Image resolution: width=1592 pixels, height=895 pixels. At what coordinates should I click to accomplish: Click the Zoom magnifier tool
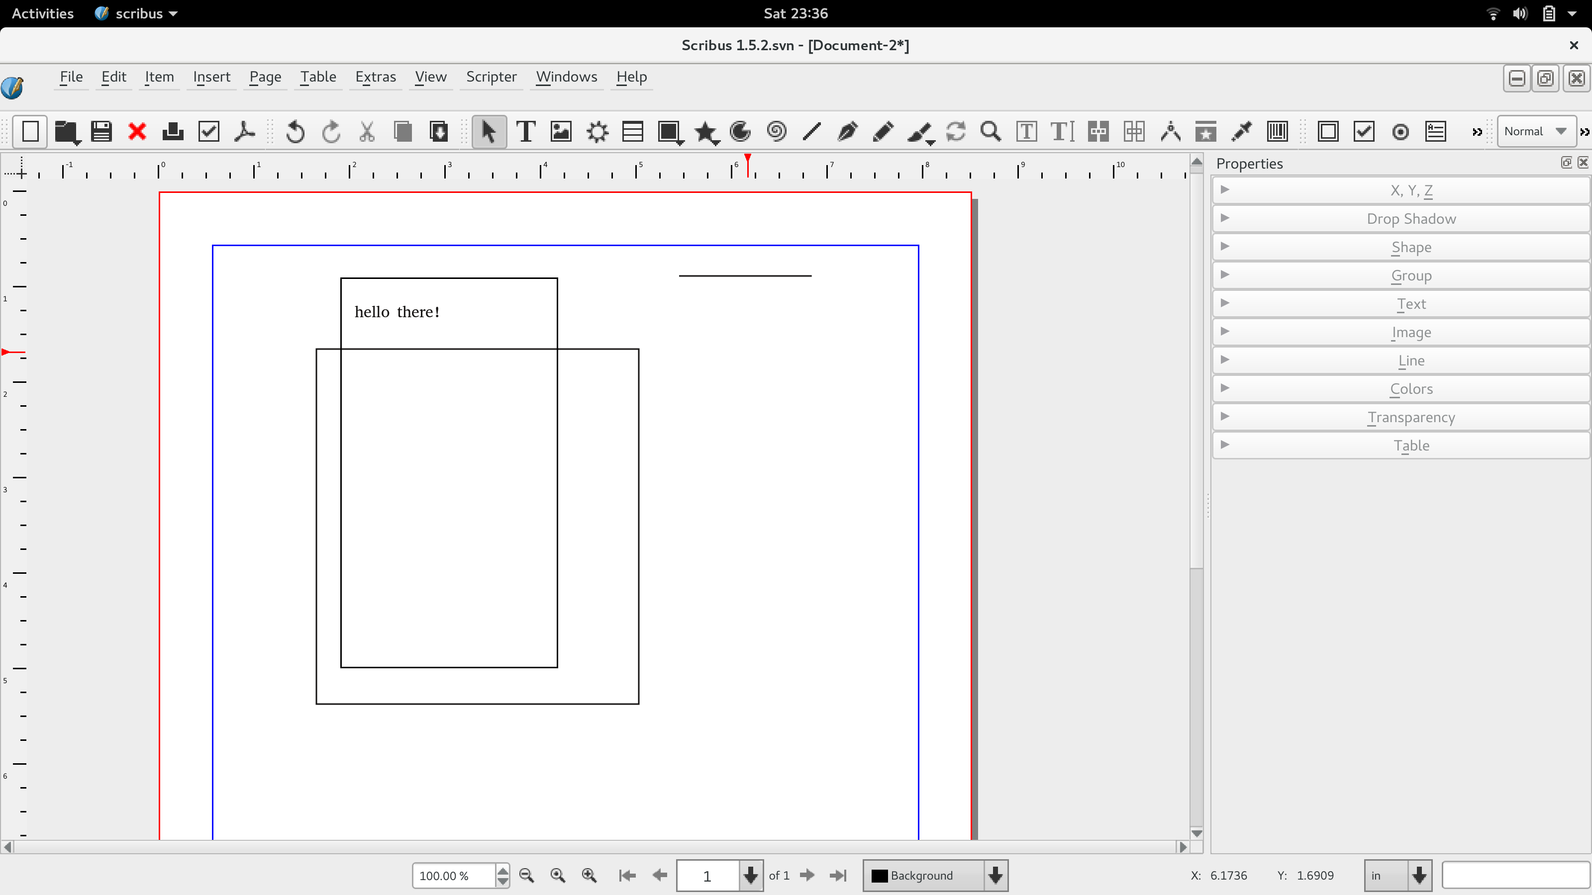click(991, 132)
